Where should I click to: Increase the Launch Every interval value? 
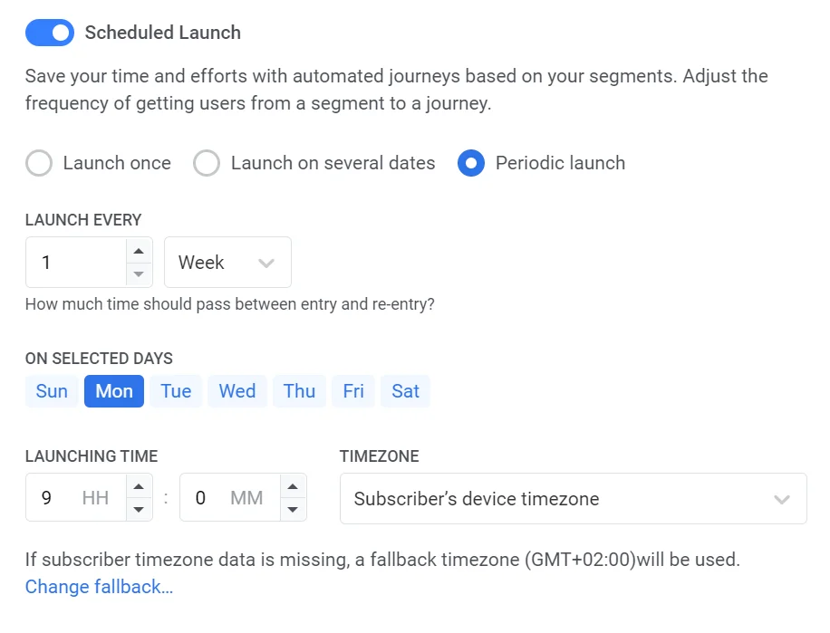click(138, 252)
